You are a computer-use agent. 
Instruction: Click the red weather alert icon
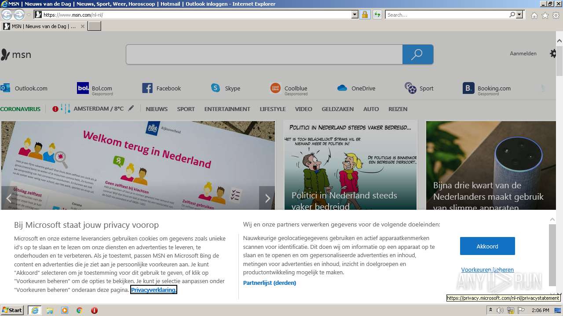[x=55, y=109]
